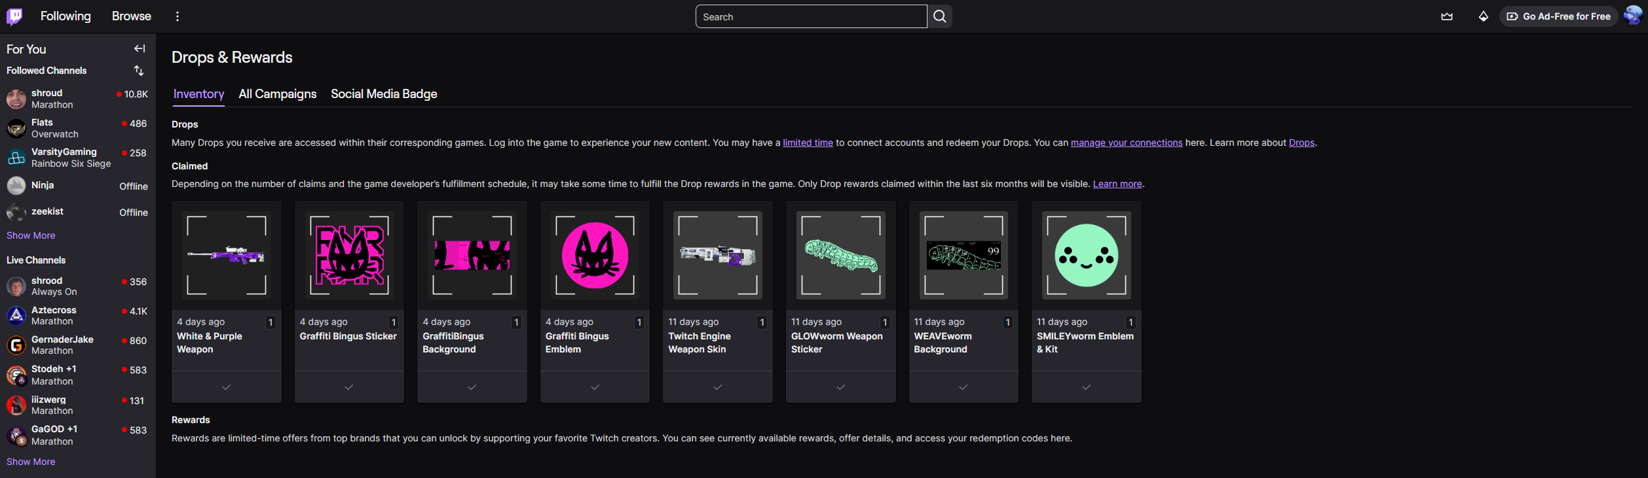Expand Live Channels with Show More
This screenshot has height=478, width=1648.
point(31,462)
